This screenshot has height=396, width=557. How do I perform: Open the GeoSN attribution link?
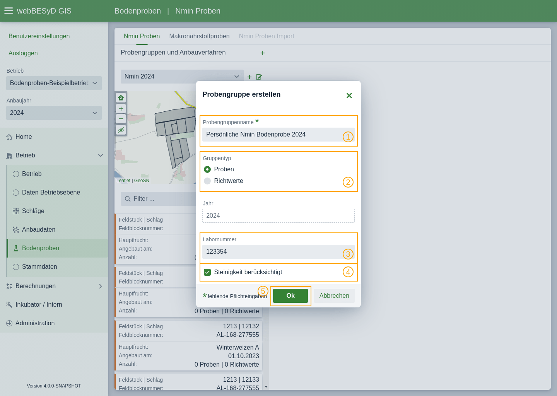click(x=142, y=181)
